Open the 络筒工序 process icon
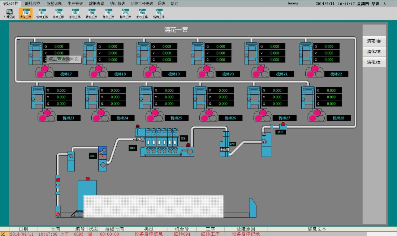The width and height of the screenshot is (397, 236). [x=158, y=14]
